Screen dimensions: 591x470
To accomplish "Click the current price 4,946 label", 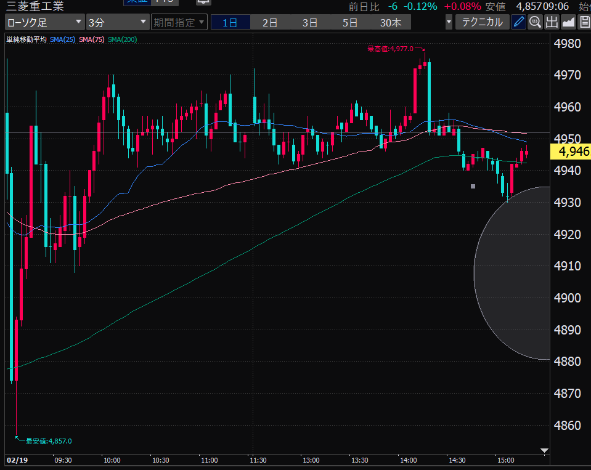I will 570,152.
